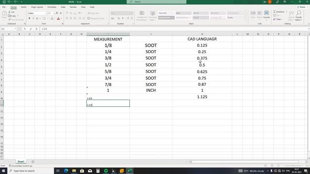Image resolution: width=310 pixels, height=174 pixels.
Task: Open the Name Box dropdown arrow
Action: click(x=15, y=29)
